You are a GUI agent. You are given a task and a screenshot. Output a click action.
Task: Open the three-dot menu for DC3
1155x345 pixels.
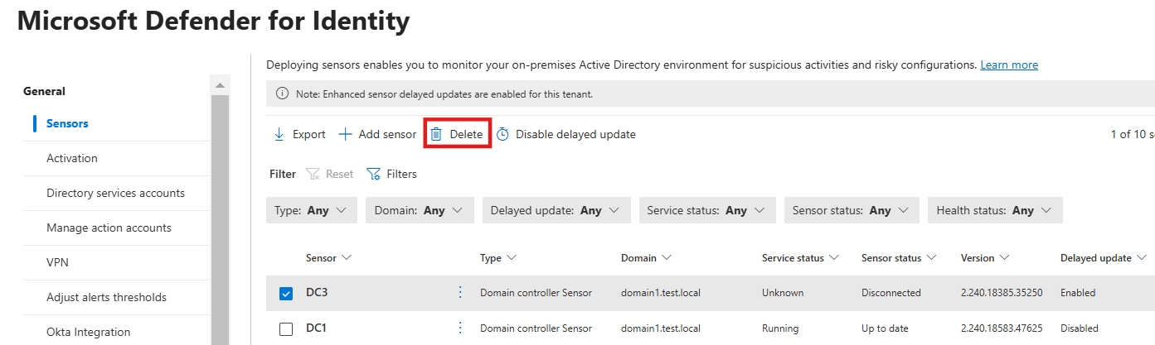461,293
